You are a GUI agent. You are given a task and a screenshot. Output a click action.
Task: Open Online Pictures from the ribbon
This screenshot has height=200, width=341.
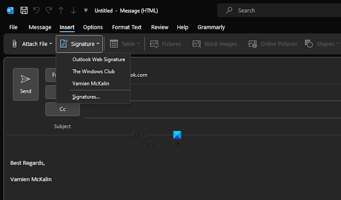click(273, 44)
